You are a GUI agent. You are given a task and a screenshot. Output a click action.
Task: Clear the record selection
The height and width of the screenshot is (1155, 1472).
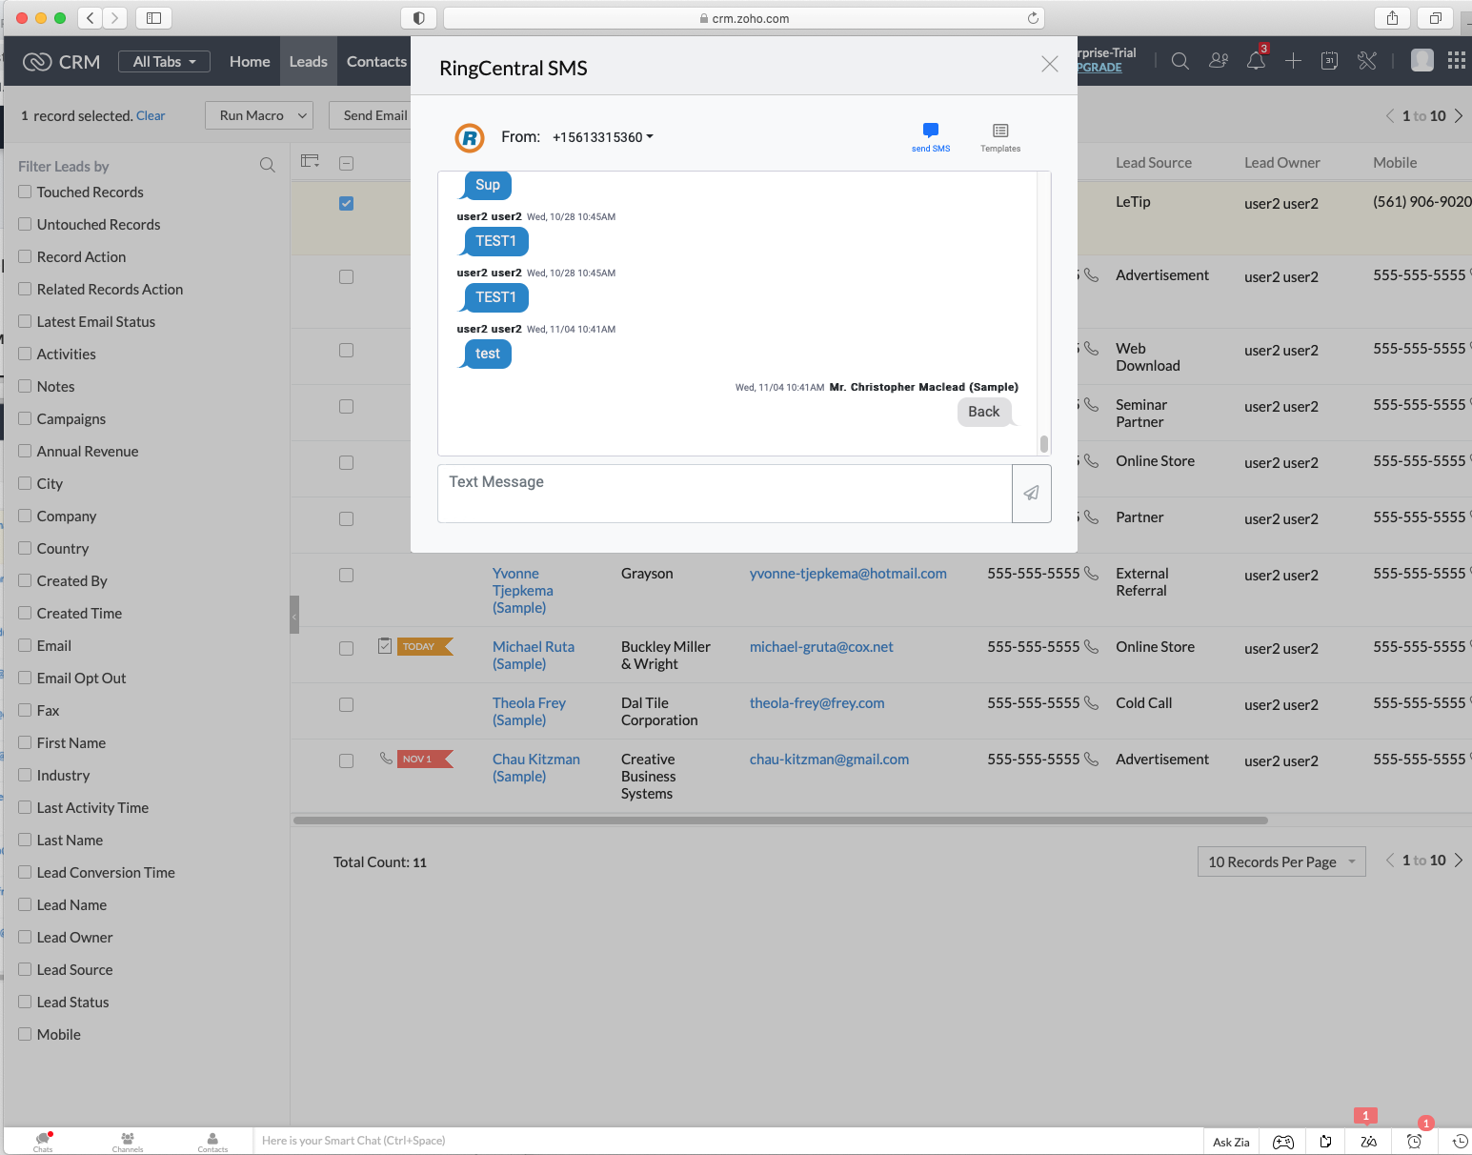[x=151, y=115]
